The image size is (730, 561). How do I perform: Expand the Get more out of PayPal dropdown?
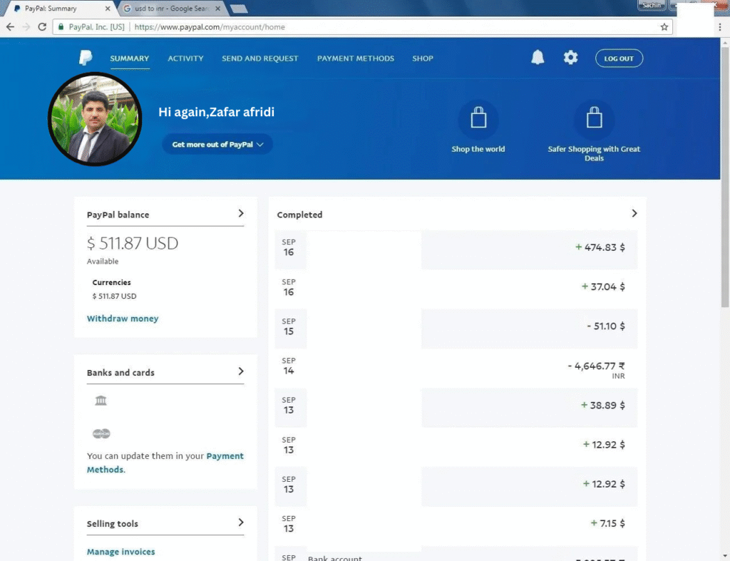217,145
